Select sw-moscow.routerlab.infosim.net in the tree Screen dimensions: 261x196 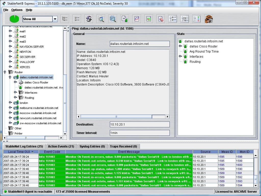(41, 123)
